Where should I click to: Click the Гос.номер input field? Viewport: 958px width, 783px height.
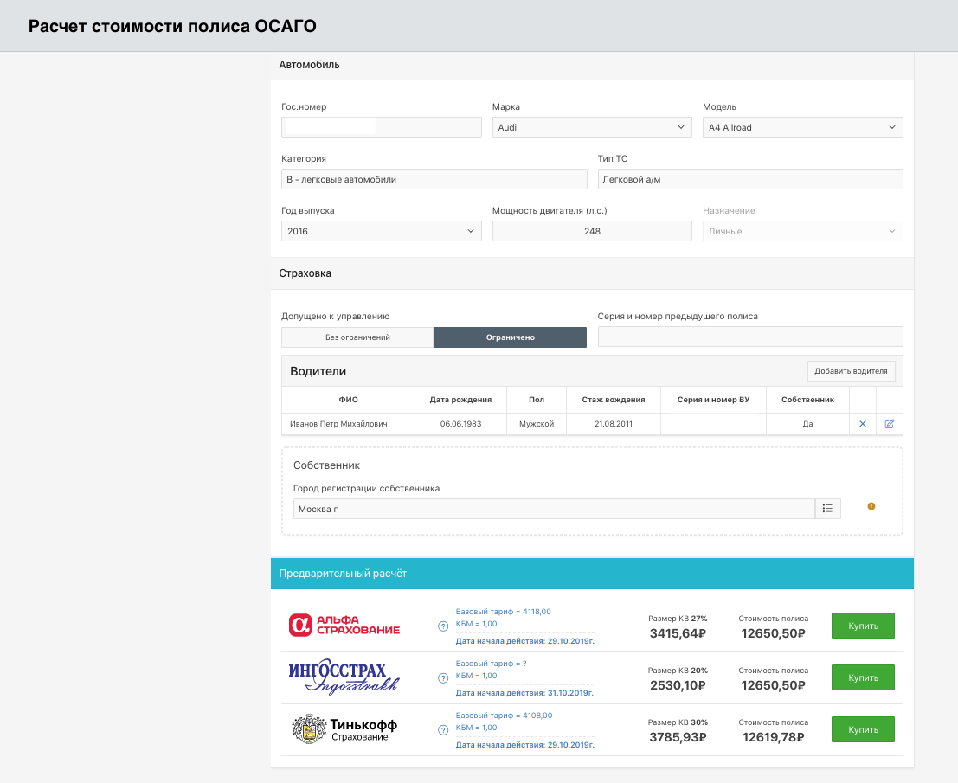pyautogui.click(x=382, y=127)
